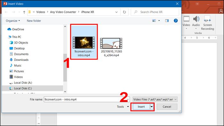Click the Downloads arrow icon

tap(11, 60)
